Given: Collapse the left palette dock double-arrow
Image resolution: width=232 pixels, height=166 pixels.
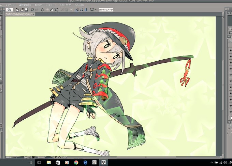Looking at the screenshot, I should 2,9.
